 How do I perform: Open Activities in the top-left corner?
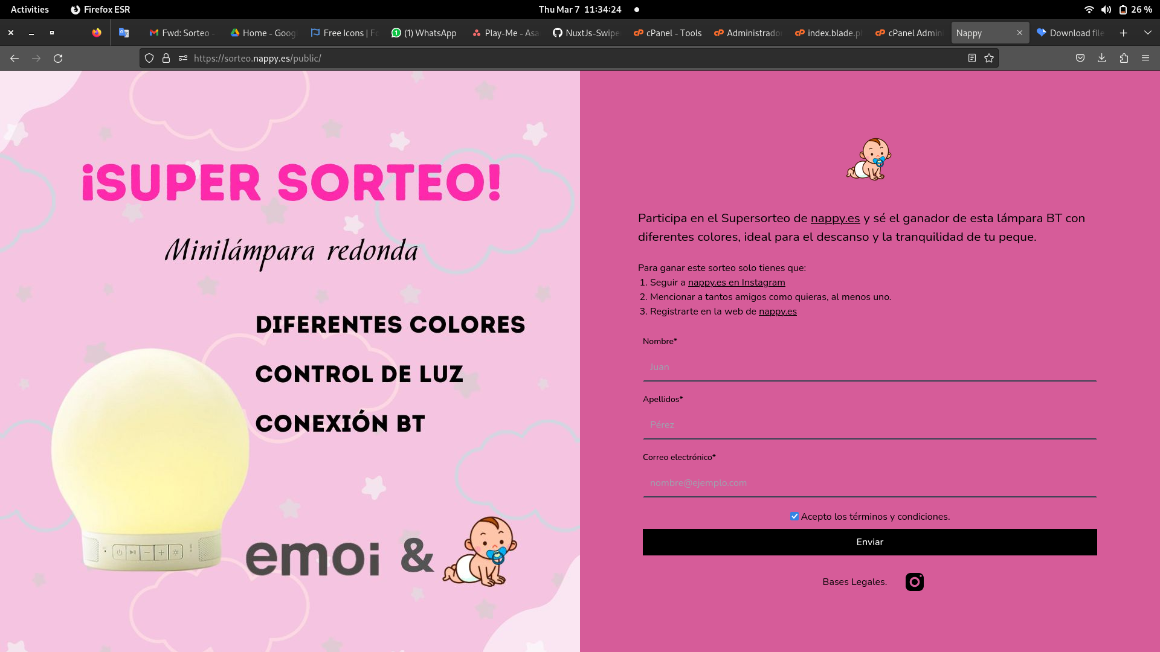(29, 9)
